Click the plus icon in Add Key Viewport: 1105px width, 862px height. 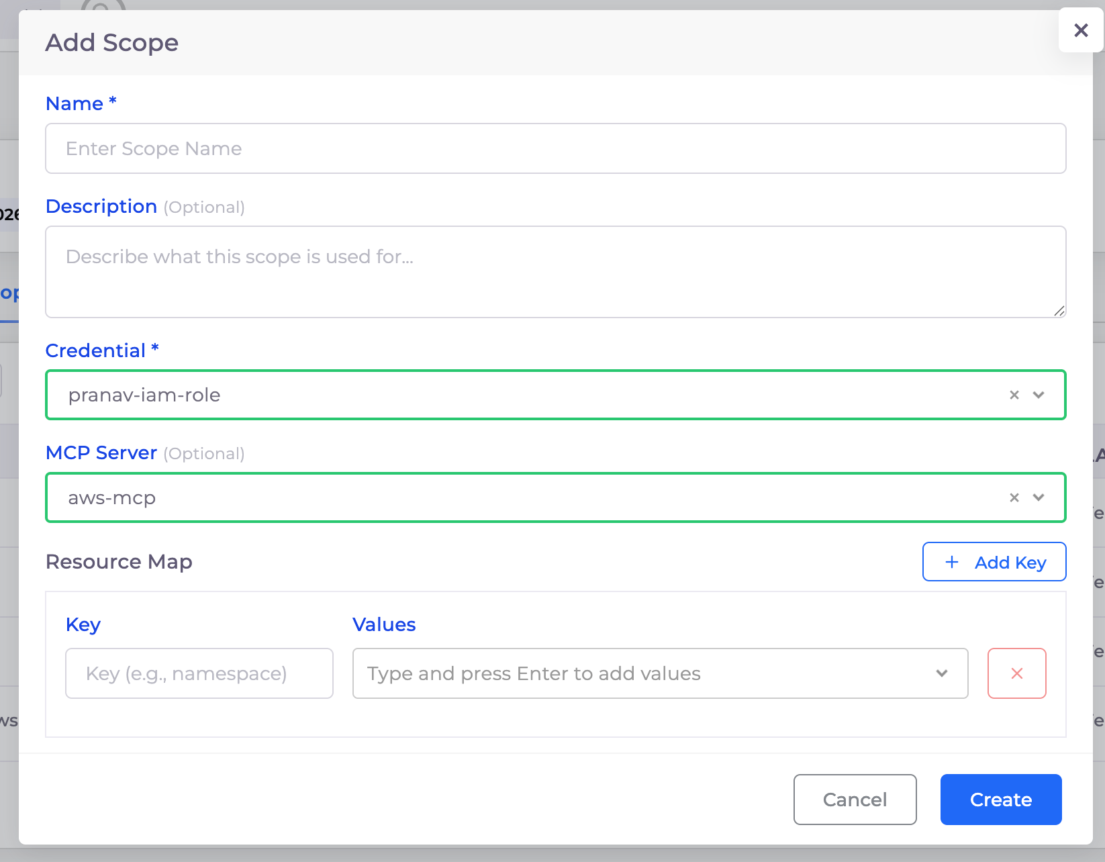pyautogui.click(x=951, y=562)
